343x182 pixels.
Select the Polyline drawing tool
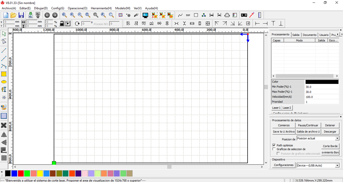tap(4, 58)
